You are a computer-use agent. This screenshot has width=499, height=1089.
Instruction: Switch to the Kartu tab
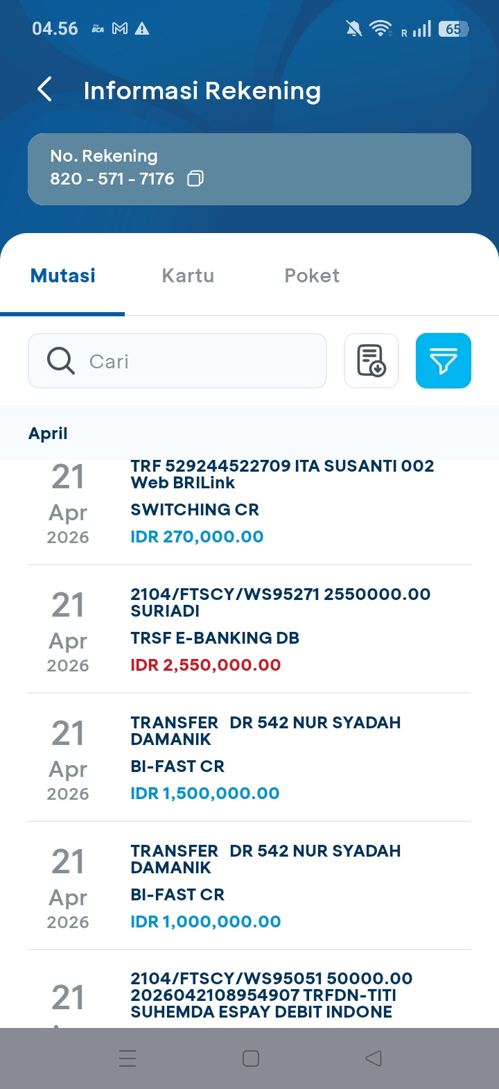tap(188, 276)
